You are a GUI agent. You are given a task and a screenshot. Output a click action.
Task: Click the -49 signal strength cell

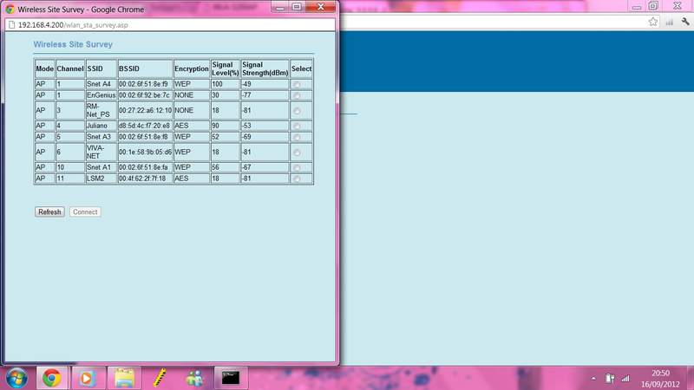(x=265, y=84)
